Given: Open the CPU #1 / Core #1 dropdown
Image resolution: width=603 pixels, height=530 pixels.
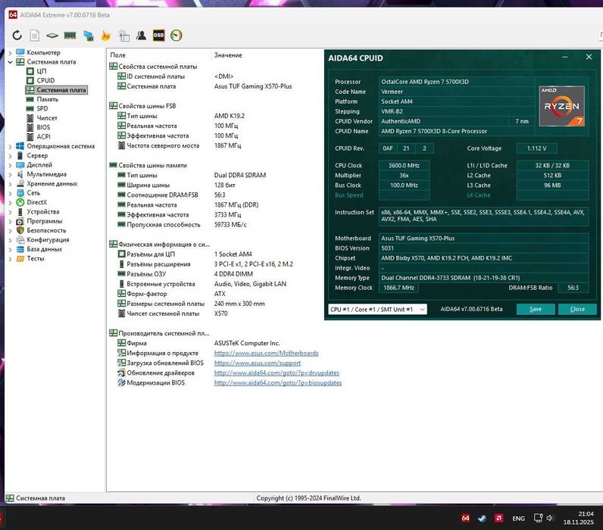Looking at the screenshot, I should 377,310.
